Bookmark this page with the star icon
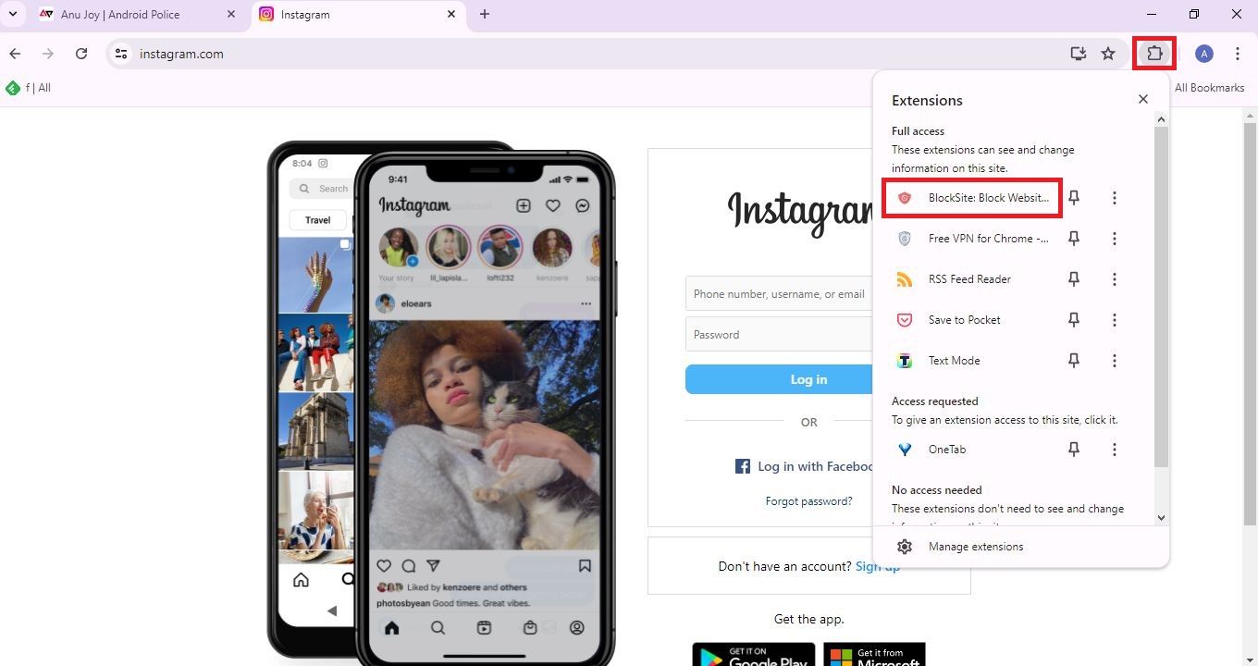The height and width of the screenshot is (666, 1258). [x=1108, y=54]
